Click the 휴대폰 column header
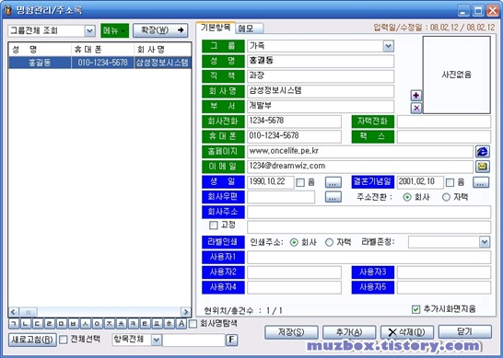Screen dimensions: 503x358 coord(102,50)
